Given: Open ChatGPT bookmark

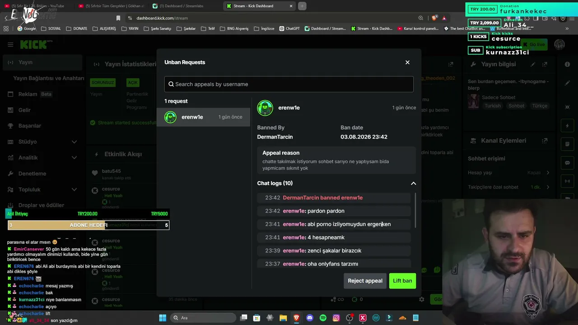Looking at the screenshot, I should (289, 28).
